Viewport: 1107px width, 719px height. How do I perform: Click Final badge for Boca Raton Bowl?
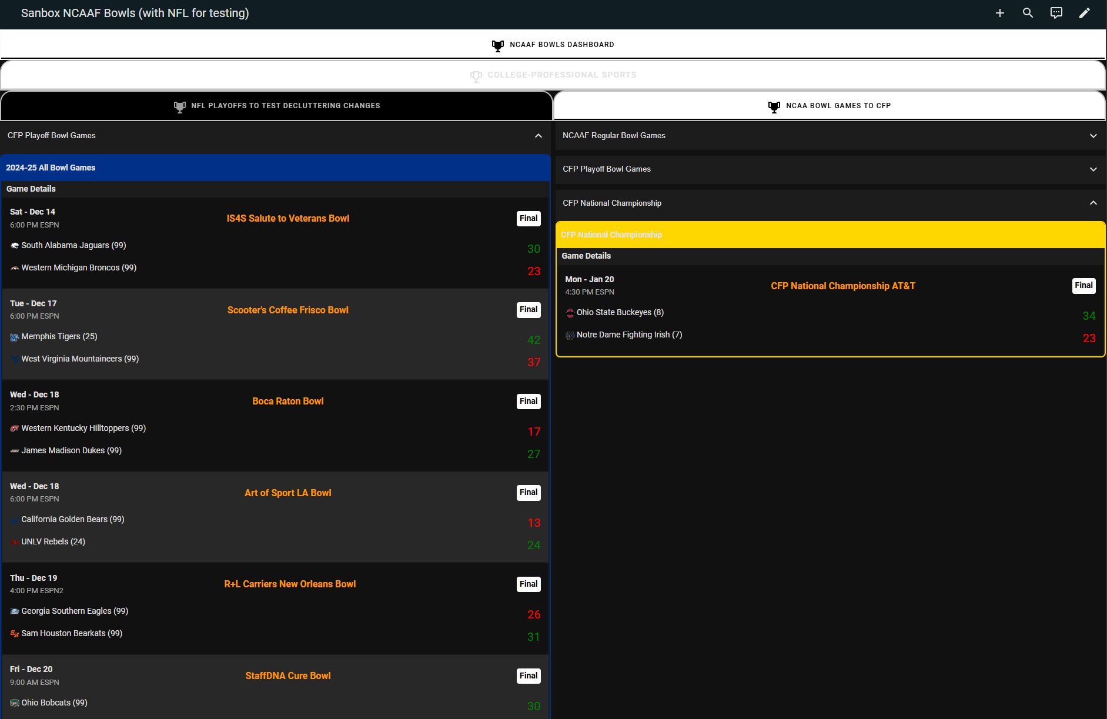click(x=529, y=402)
